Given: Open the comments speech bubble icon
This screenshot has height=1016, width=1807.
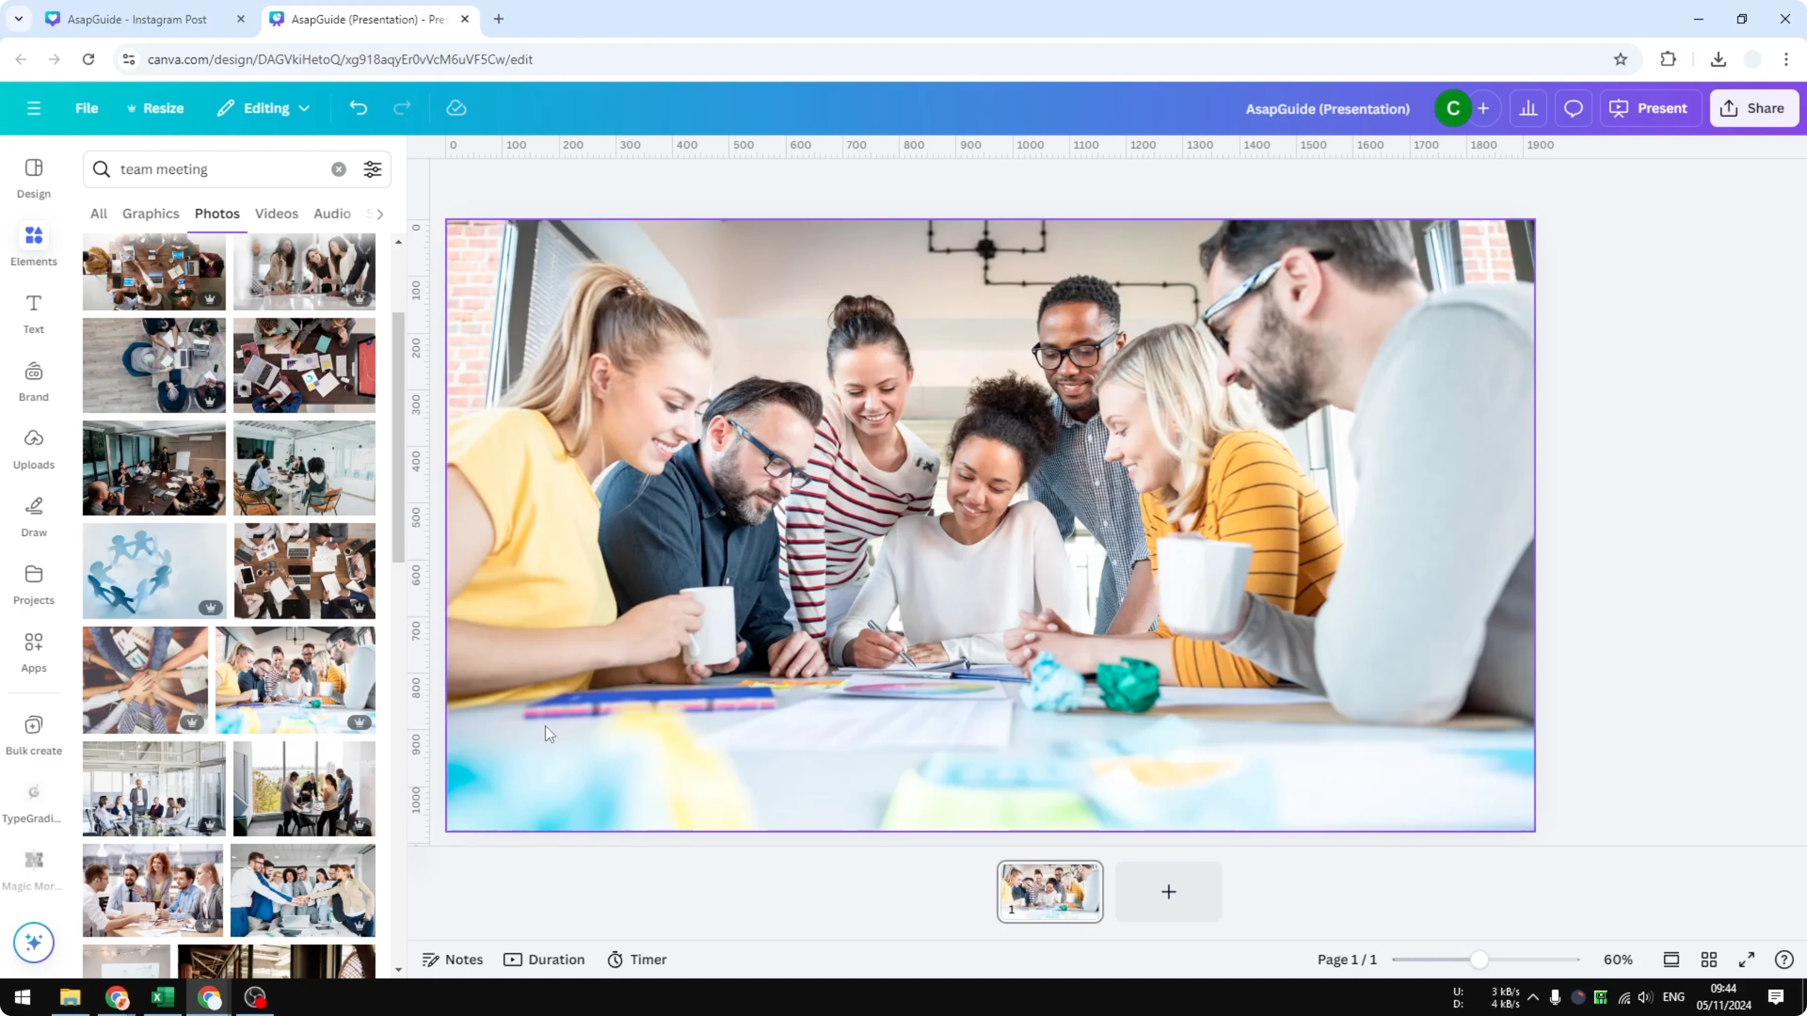Looking at the screenshot, I should point(1573,108).
